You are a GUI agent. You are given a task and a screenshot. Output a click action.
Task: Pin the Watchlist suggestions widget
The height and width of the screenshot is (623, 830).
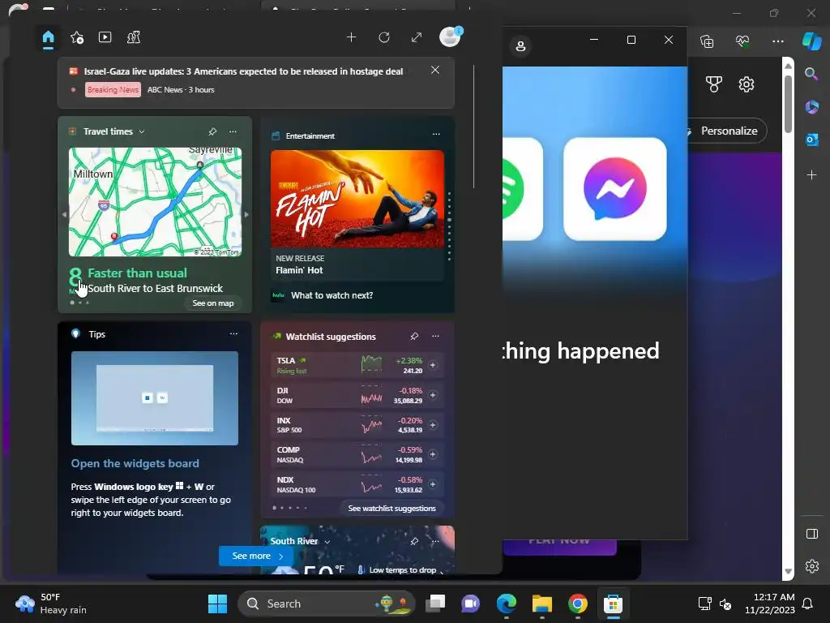pyautogui.click(x=414, y=337)
